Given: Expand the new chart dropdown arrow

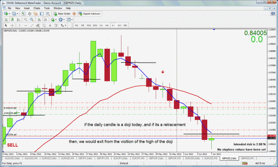Looking at the screenshot, I should coord(9,14).
